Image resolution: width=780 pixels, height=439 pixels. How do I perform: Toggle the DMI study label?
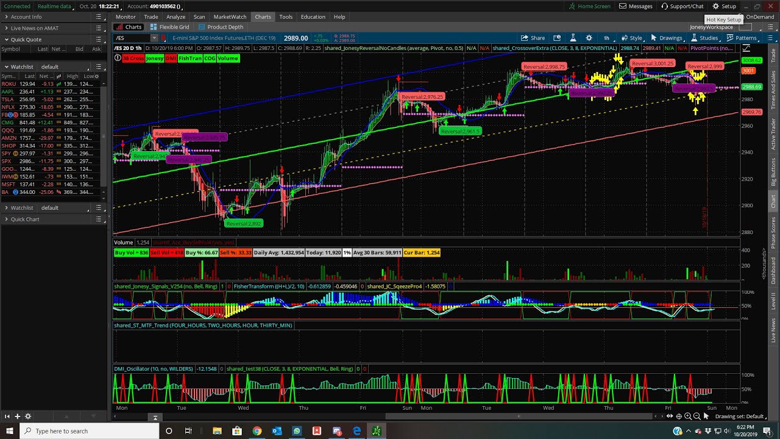pyautogui.click(x=171, y=58)
